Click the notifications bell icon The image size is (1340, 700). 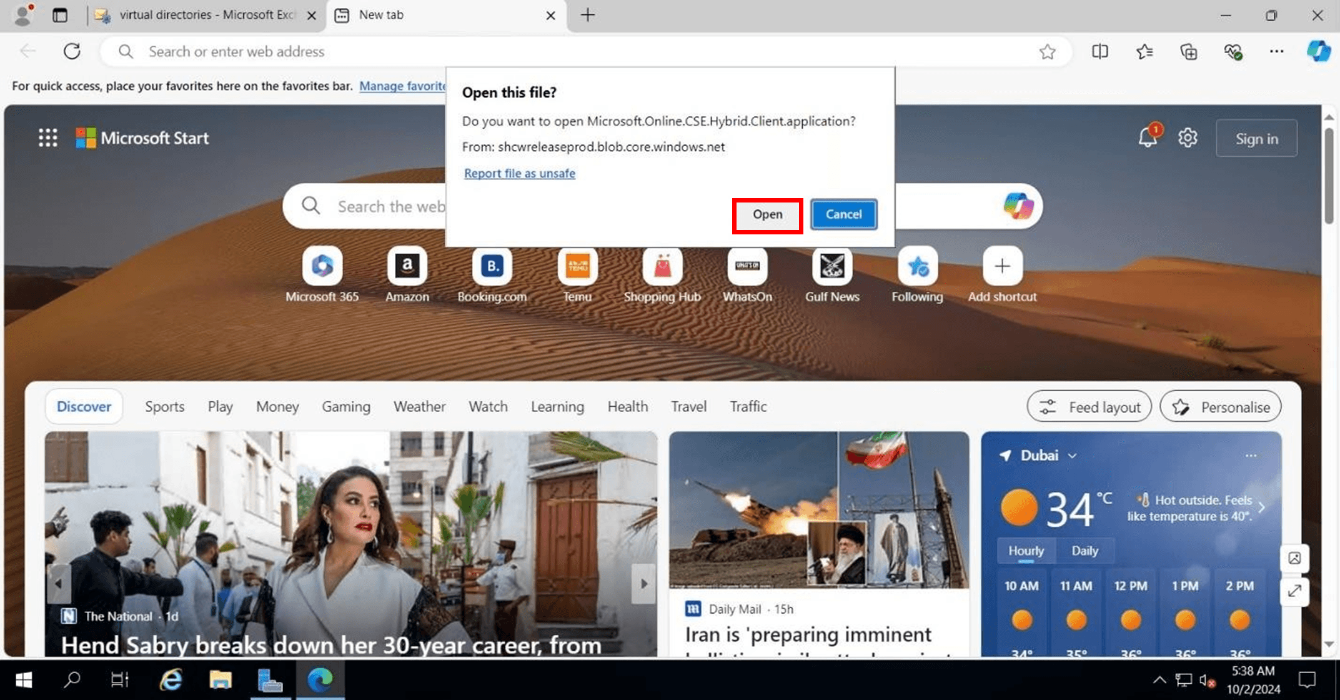tap(1147, 137)
